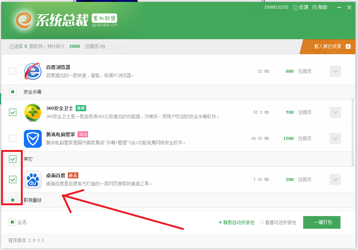The image size is (358, 250).
Task: Minimize the 系统总裁 window
Action: click(339, 7)
